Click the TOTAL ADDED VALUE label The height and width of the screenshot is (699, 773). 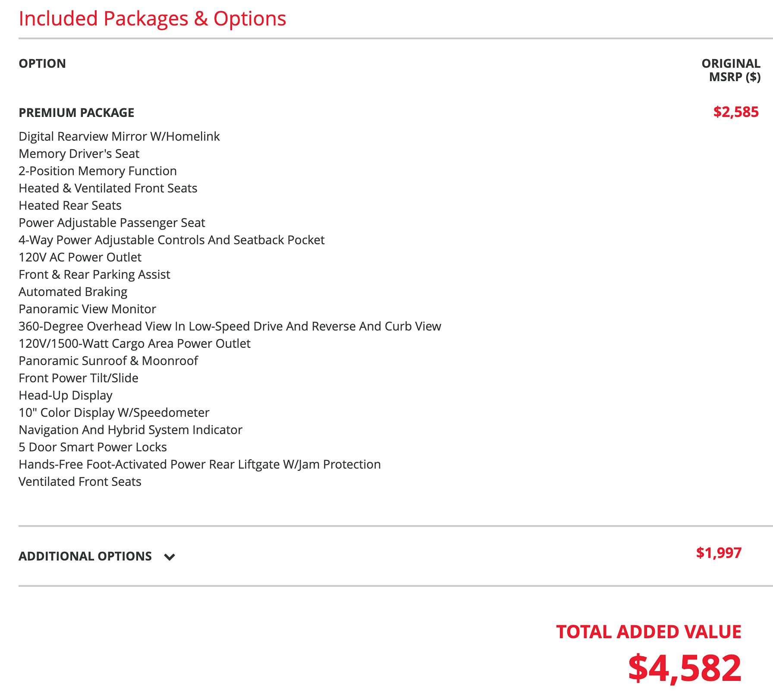[649, 632]
